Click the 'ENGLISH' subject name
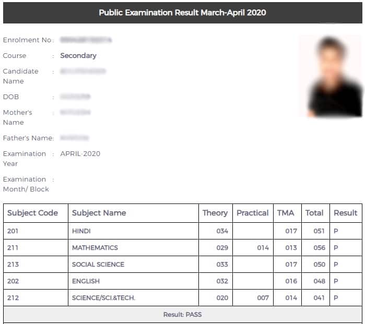Screen dimensions: 365x324 (86, 281)
